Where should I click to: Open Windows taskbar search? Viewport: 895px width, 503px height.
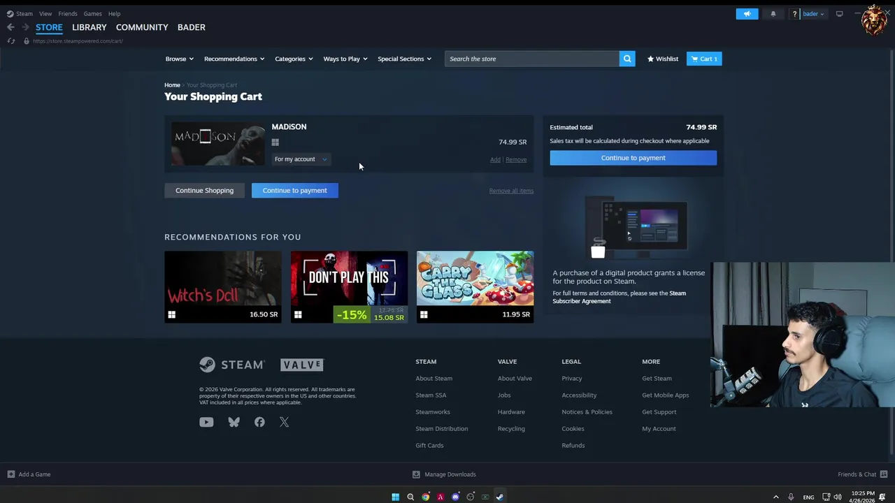coord(410,497)
